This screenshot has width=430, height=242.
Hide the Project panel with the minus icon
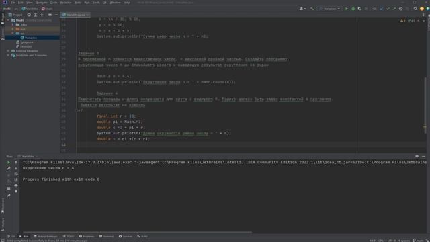coord(56,15)
